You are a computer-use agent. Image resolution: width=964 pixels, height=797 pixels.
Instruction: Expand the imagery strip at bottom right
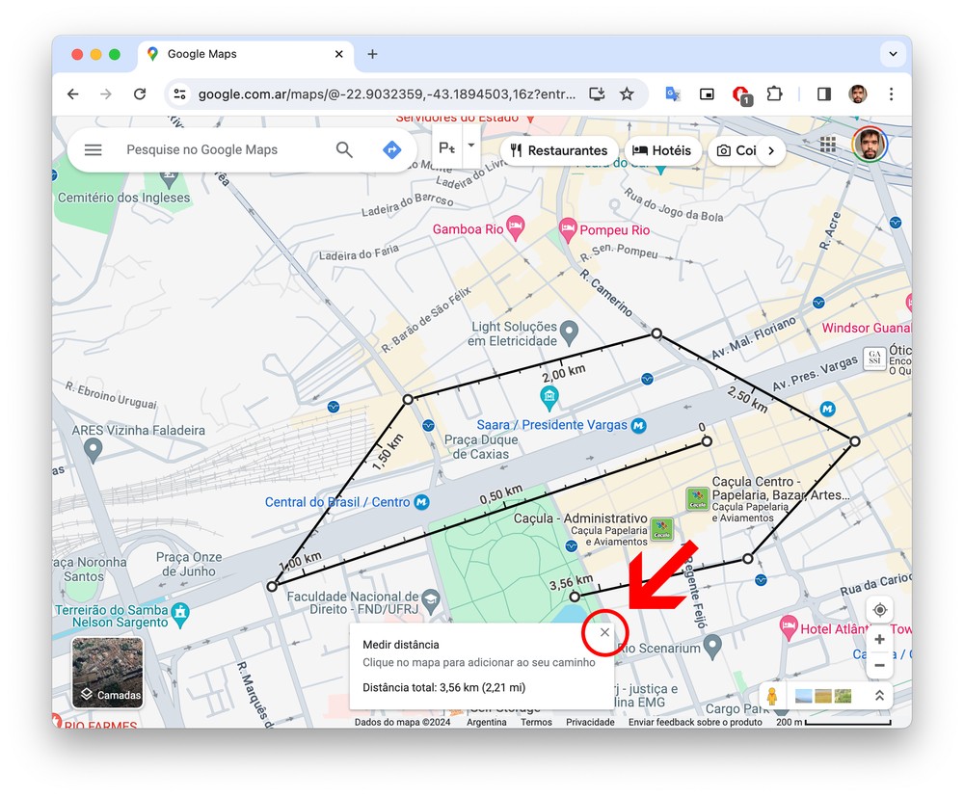pyautogui.click(x=878, y=696)
